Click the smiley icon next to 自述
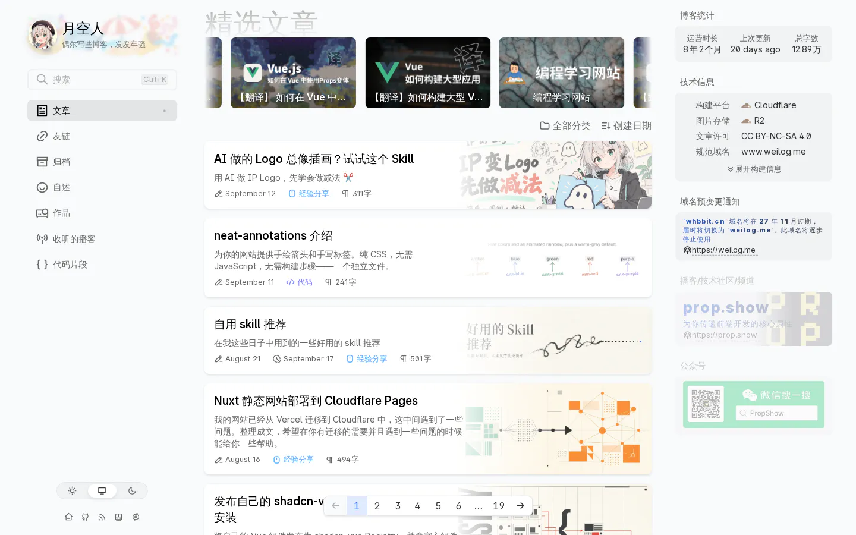This screenshot has width=856, height=535. tap(42, 187)
